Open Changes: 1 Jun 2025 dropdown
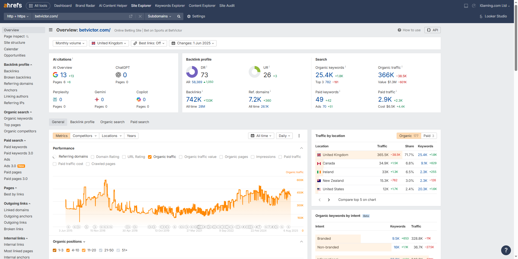This screenshot has width=518, height=259. click(x=193, y=43)
